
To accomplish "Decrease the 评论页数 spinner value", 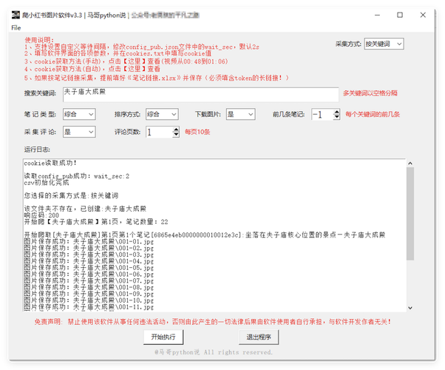I will (x=174, y=135).
